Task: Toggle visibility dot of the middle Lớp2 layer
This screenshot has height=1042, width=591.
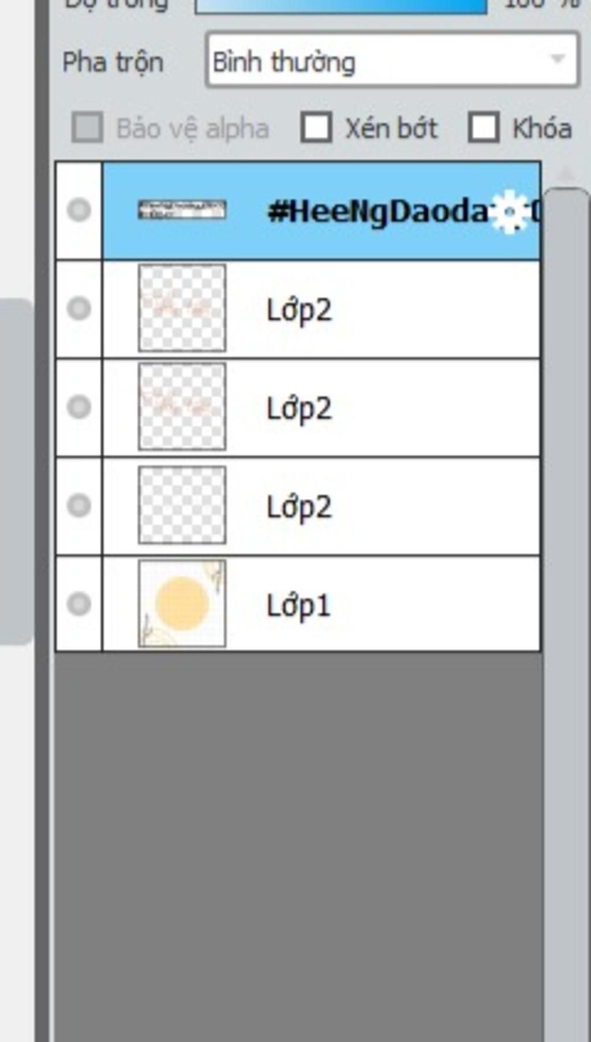Action: click(x=79, y=407)
